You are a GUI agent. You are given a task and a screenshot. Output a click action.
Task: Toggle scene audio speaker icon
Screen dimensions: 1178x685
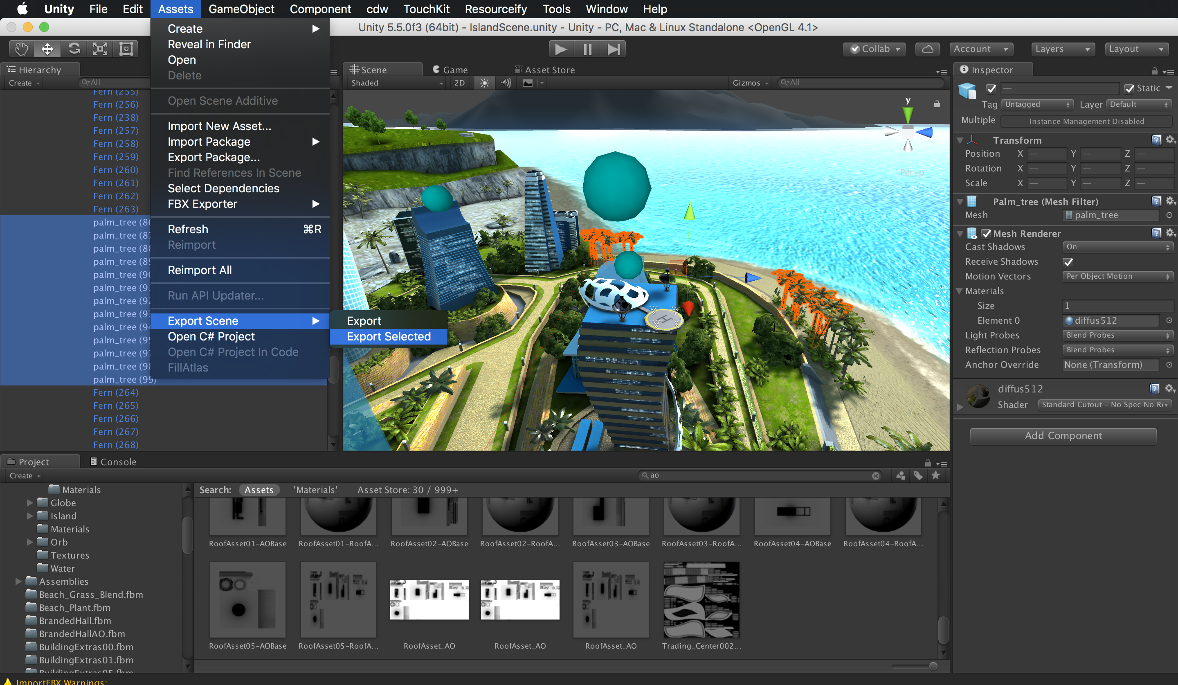(506, 83)
